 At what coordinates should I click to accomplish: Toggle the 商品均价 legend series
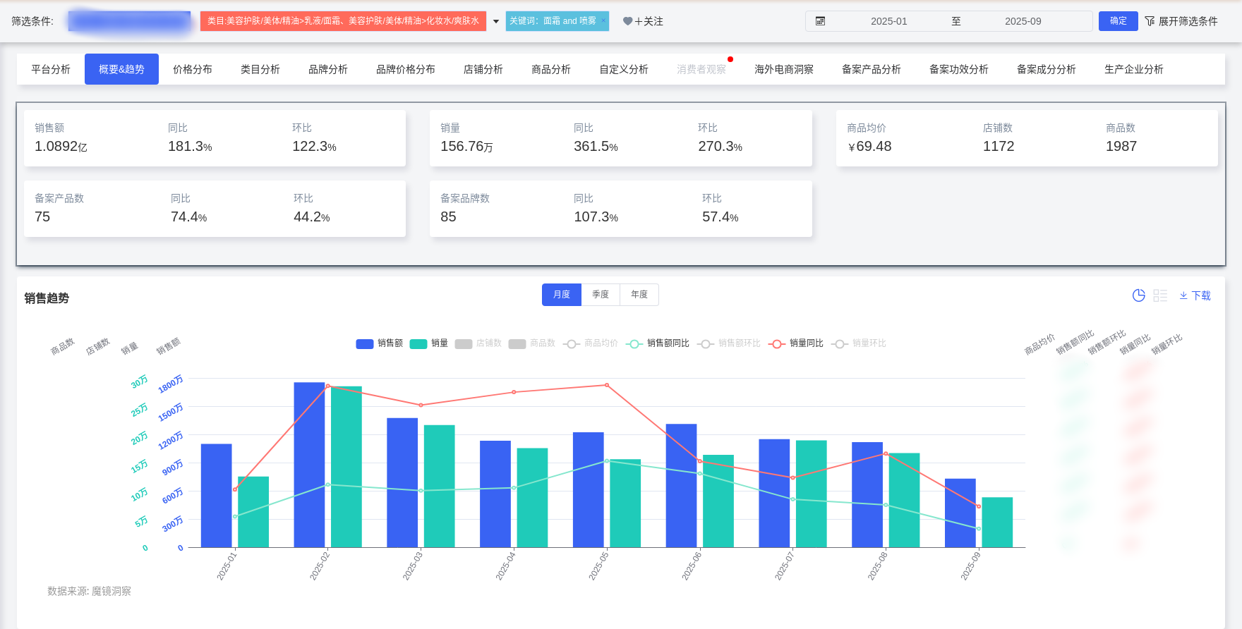coord(591,343)
